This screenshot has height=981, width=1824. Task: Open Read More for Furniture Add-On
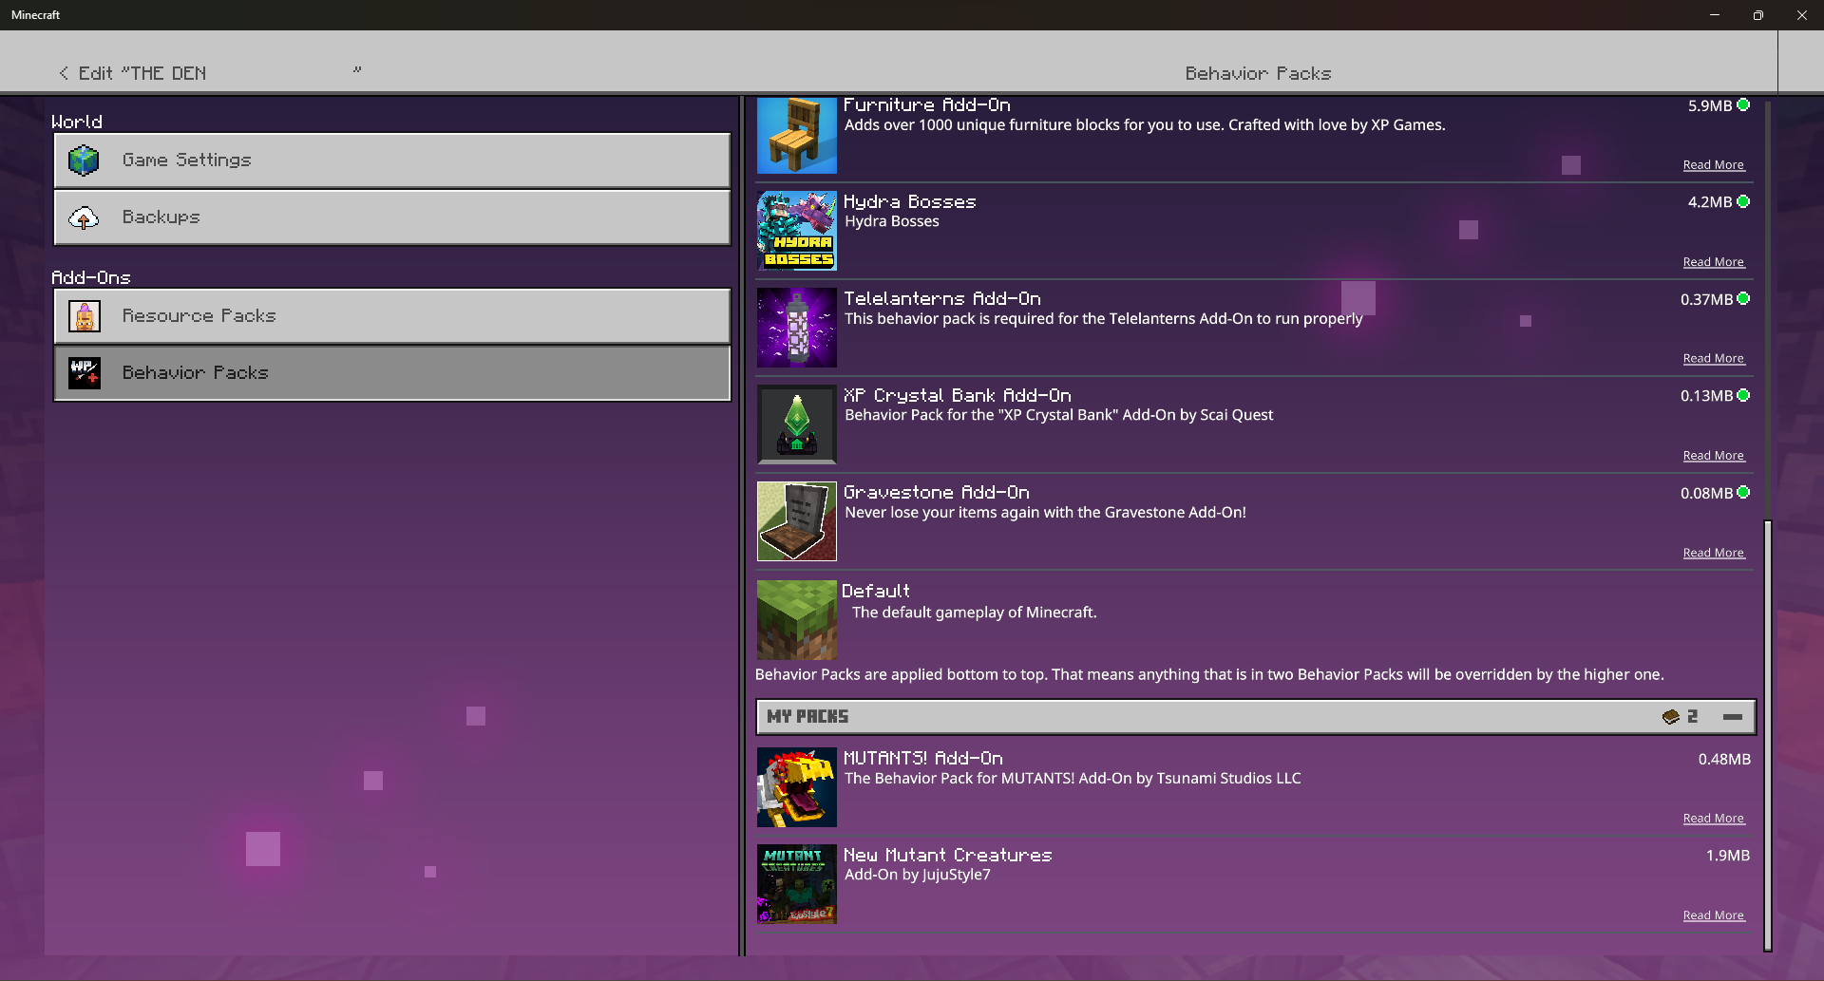click(1714, 165)
